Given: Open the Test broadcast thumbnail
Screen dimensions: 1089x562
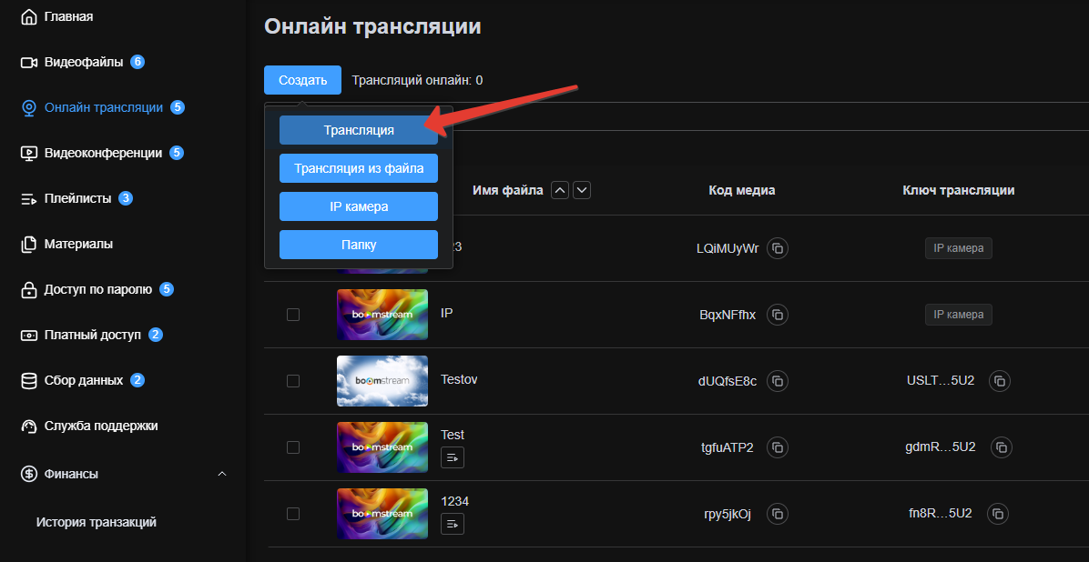Looking at the screenshot, I should [x=382, y=447].
